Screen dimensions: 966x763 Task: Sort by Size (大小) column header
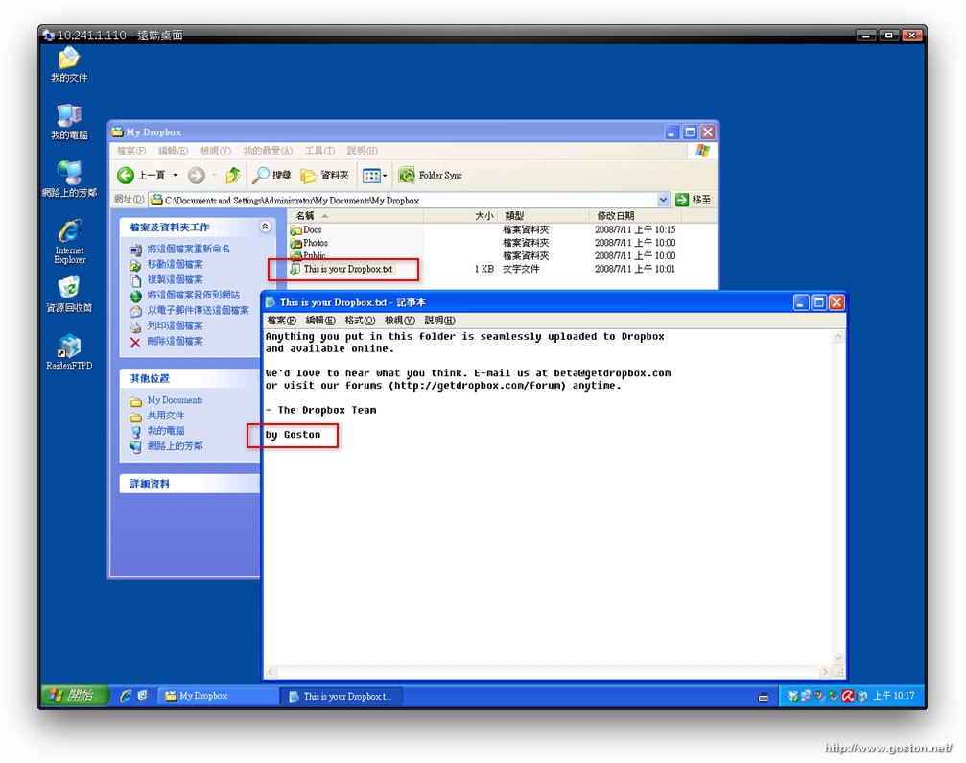460,216
